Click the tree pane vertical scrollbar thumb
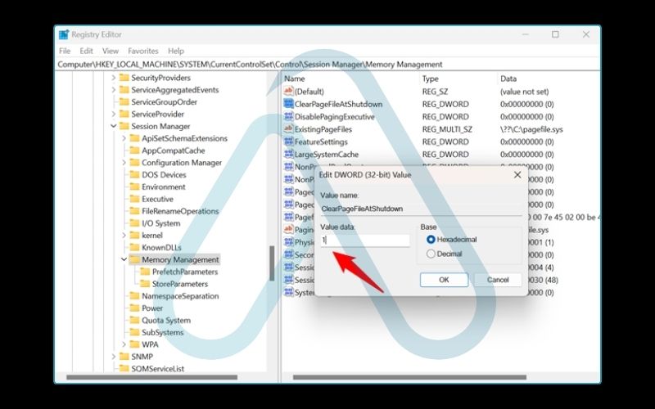The height and width of the screenshot is (409, 655). pyautogui.click(x=272, y=262)
